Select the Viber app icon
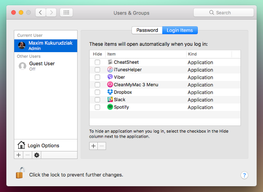Screen dimensions: 263x192 pos(110,77)
